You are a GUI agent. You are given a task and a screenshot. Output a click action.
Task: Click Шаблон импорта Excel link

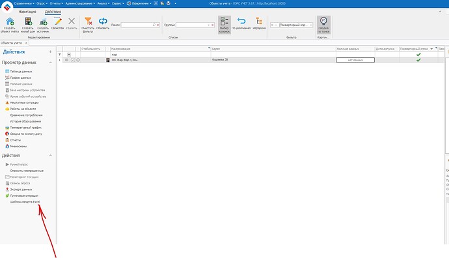click(25, 202)
